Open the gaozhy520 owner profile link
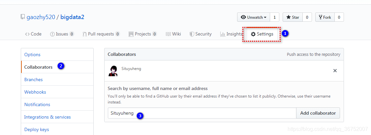This screenshot has width=371, height=135. click(x=41, y=17)
